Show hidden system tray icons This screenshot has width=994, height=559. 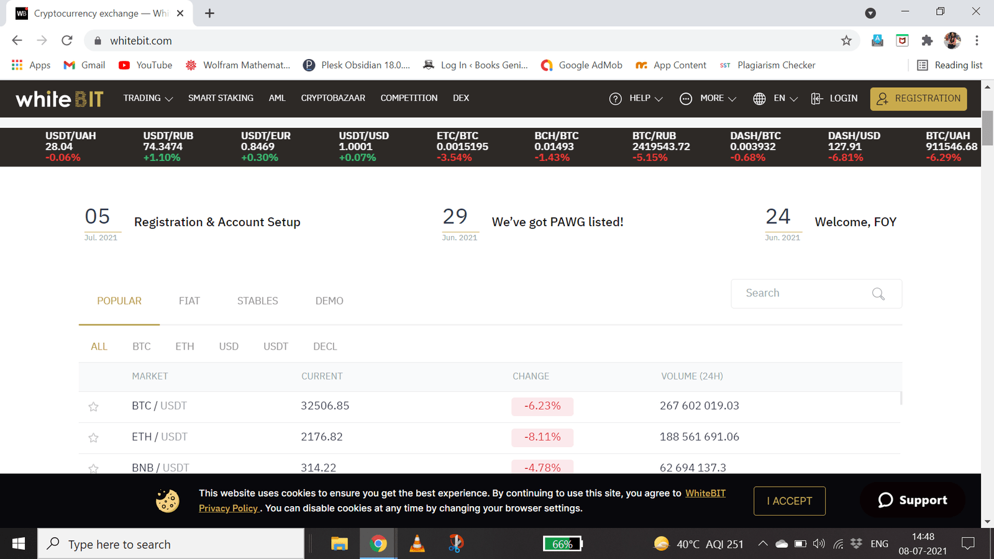click(762, 544)
